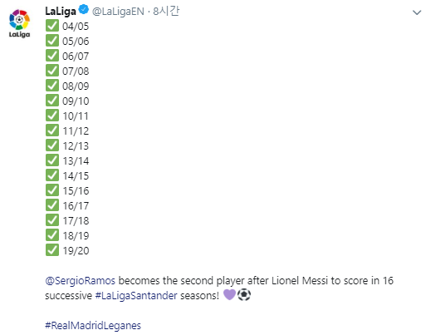The width and height of the screenshot is (426, 335).
Task: Click the green checkmark beside 10/11
Action: pos(52,116)
